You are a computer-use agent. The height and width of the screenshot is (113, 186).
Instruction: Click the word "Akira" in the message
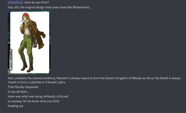[150, 78]
